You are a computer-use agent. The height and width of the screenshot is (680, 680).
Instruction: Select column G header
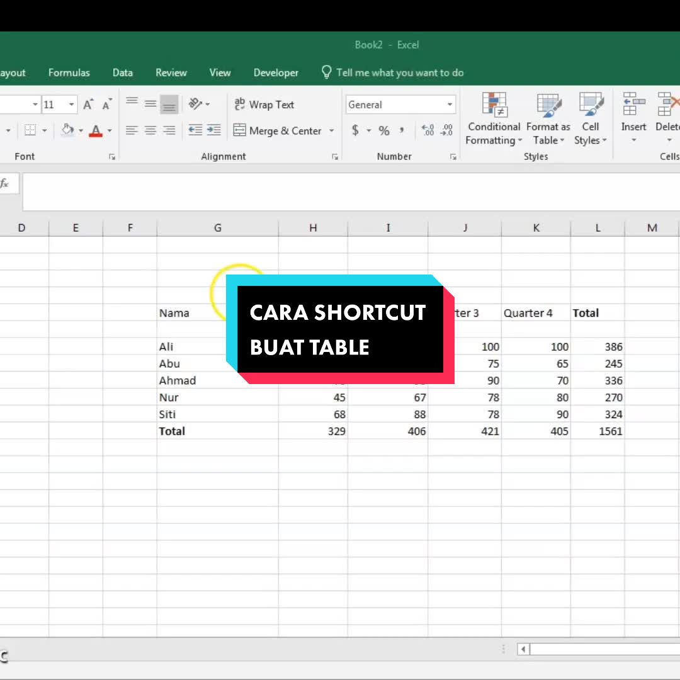[x=218, y=228]
